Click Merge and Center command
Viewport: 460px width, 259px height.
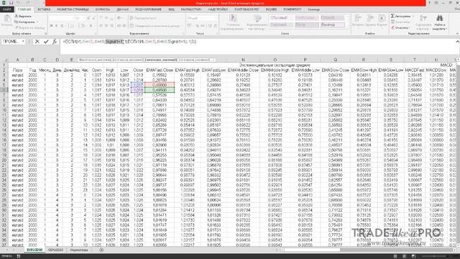[x=155, y=26]
